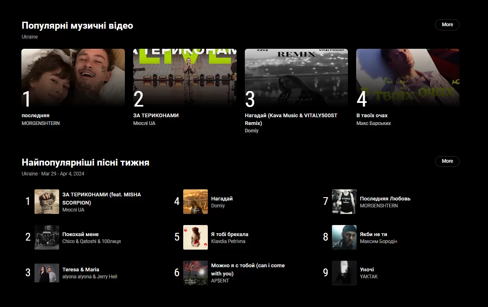Click album art for Якби не ти

tap(344, 237)
